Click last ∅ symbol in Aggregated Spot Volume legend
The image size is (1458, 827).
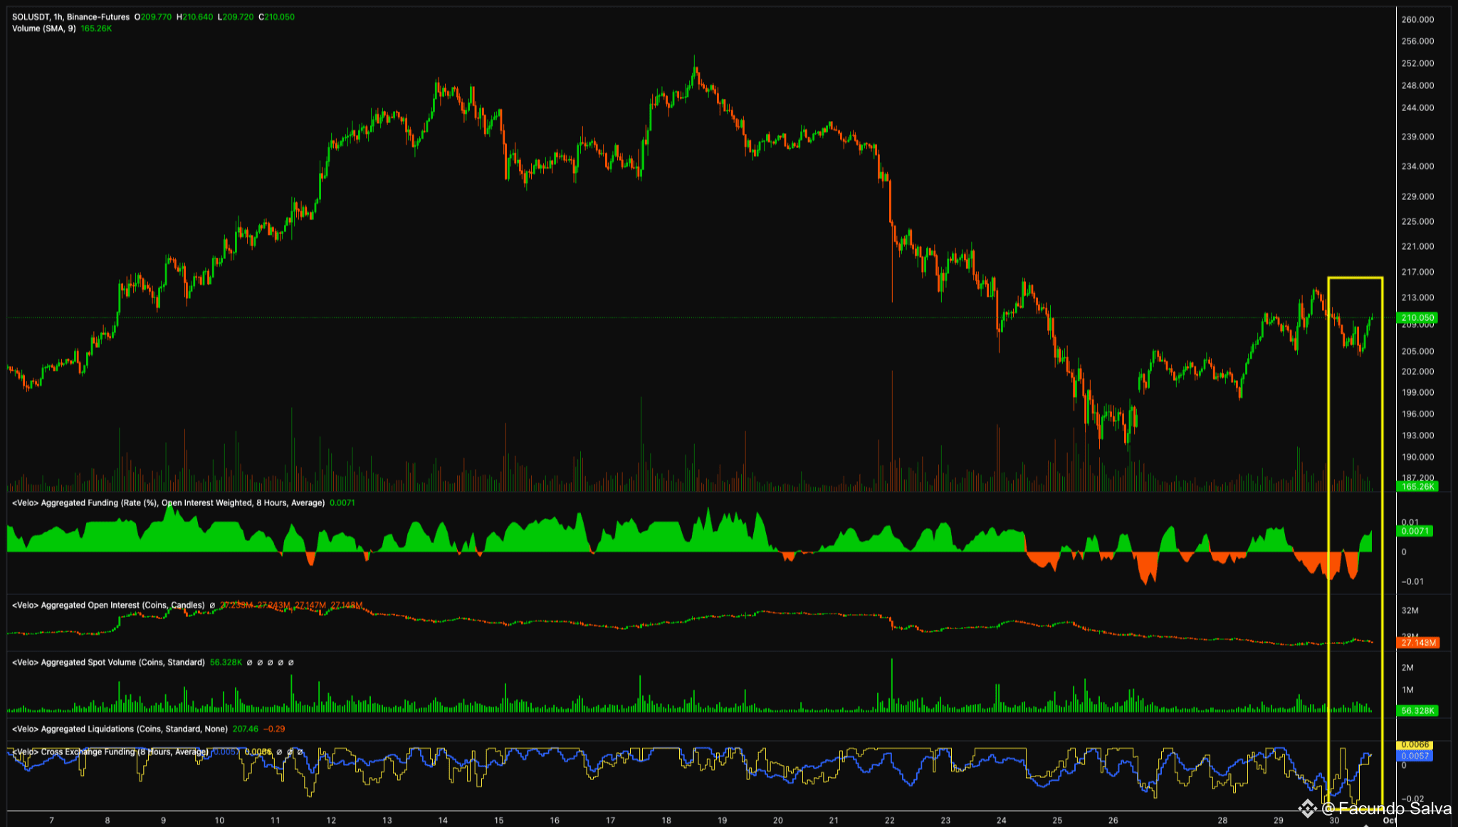[x=290, y=663]
